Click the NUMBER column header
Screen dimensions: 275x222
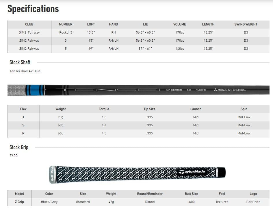pos(66,24)
